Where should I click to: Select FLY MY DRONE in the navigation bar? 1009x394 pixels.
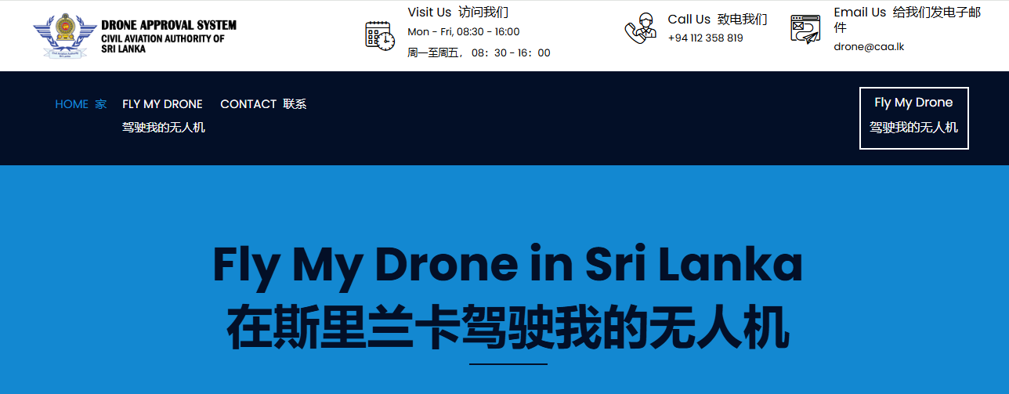click(162, 104)
